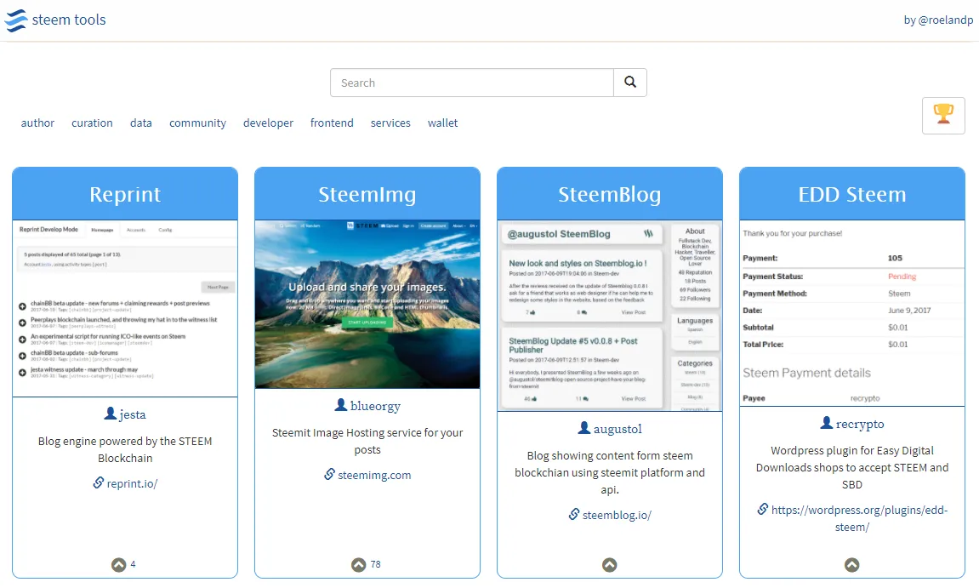Image resolution: width=979 pixels, height=588 pixels.
Task: Click the steem tools logo icon
Action: 16,20
